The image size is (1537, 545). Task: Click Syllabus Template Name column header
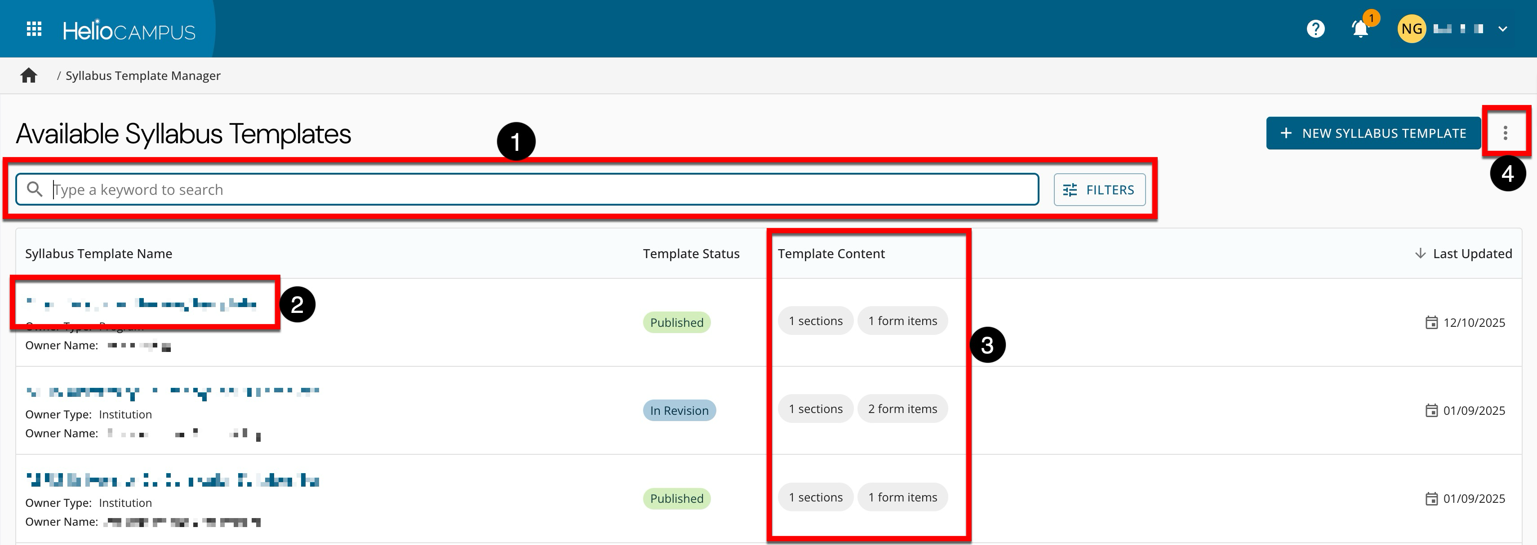(x=98, y=253)
